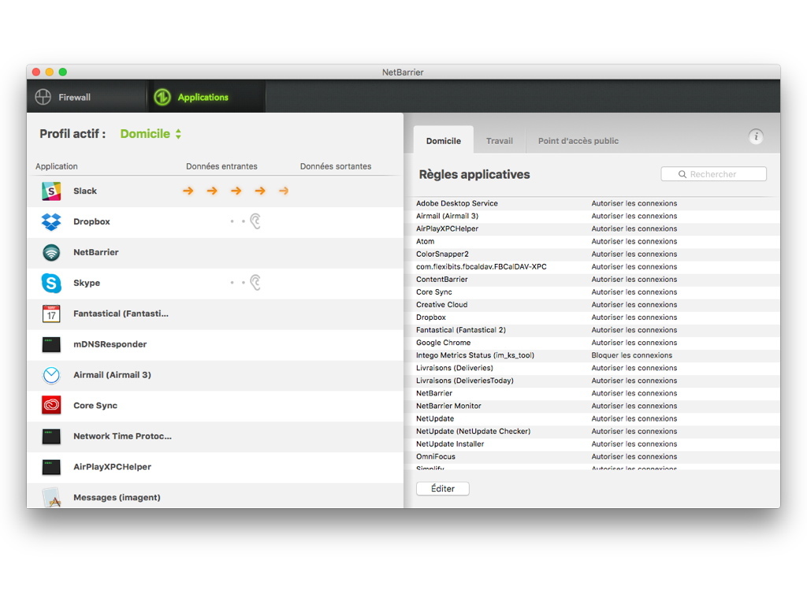Click the Données entrantes column header

221,166
